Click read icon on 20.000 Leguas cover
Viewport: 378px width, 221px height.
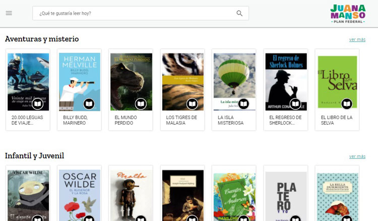tap(37, 104)
